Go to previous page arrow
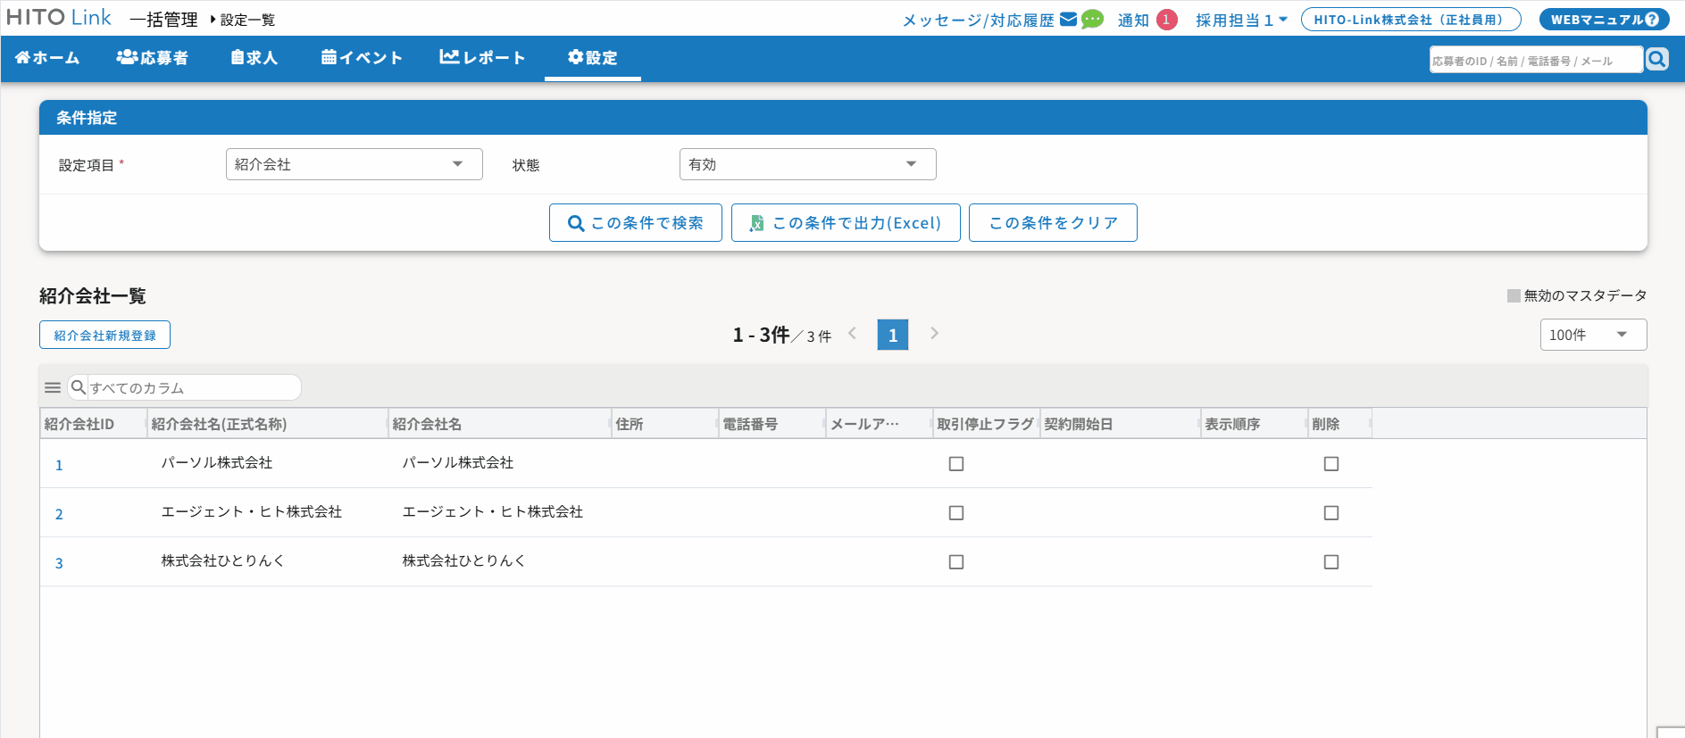The width and height of the screenshot is (1685, 738). 852,333
